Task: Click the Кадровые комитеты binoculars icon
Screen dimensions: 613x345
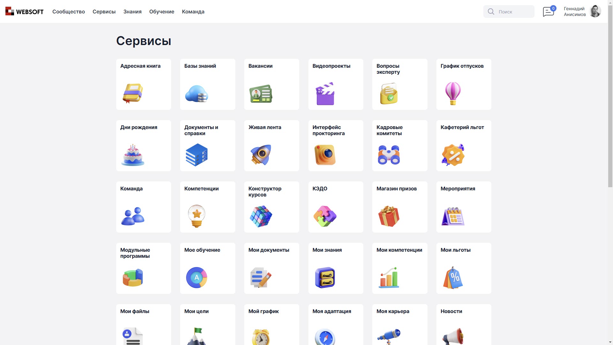Action: click(x=389, y=155)
